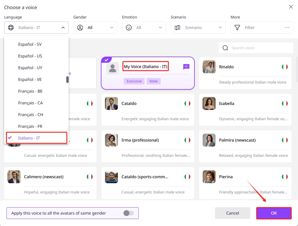Viewport: 298px width, 226px height.
Task: Uncheck the selected My Voice checkmark badge
Action: click(106, 60)
